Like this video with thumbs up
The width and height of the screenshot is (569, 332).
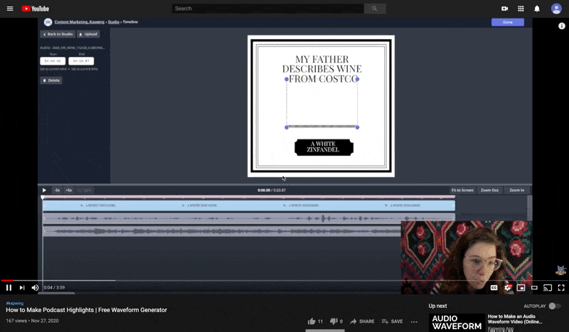point(312,321)
